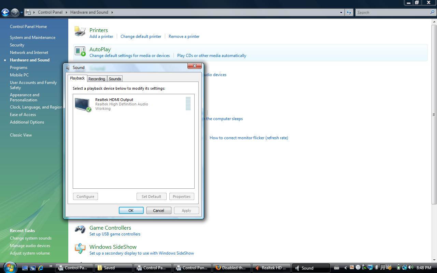Click Set up USB game controllers
The image size is (437, 273).
[x=115, y=234]
